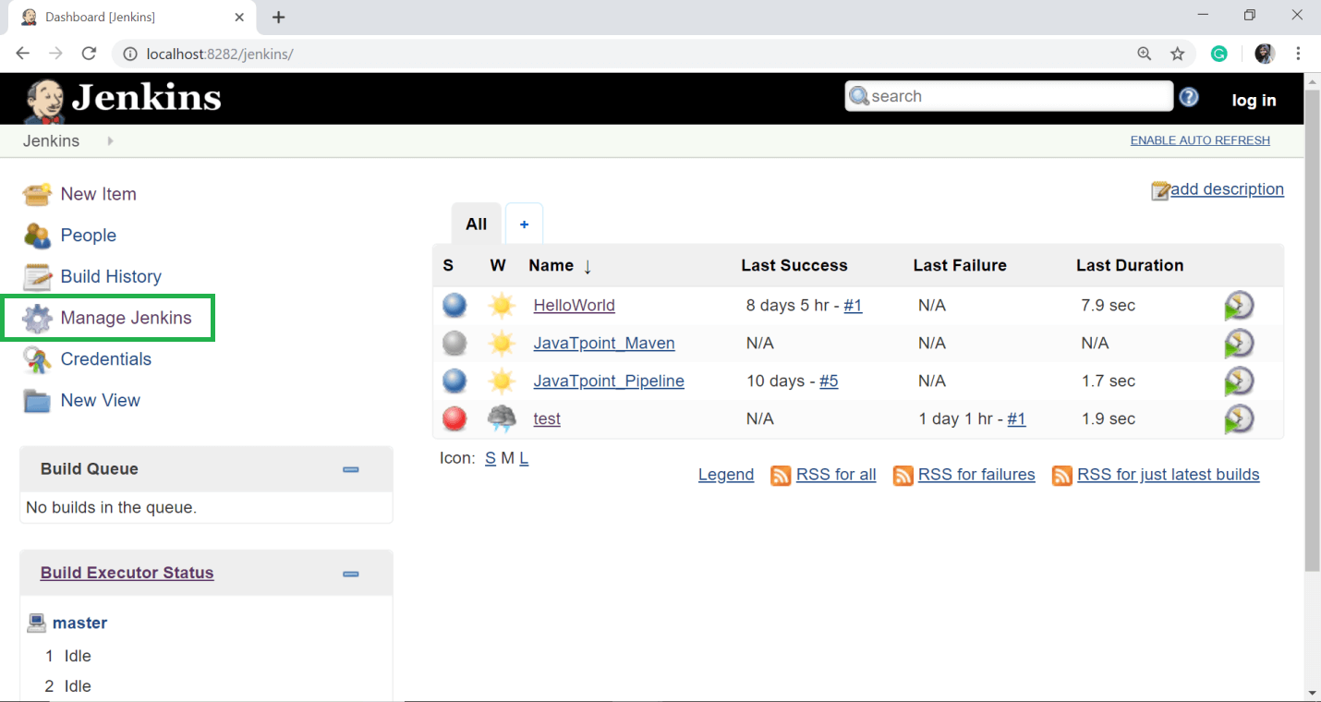Open the master node link
Viewport: 1321px width, 702px height.
79,623
